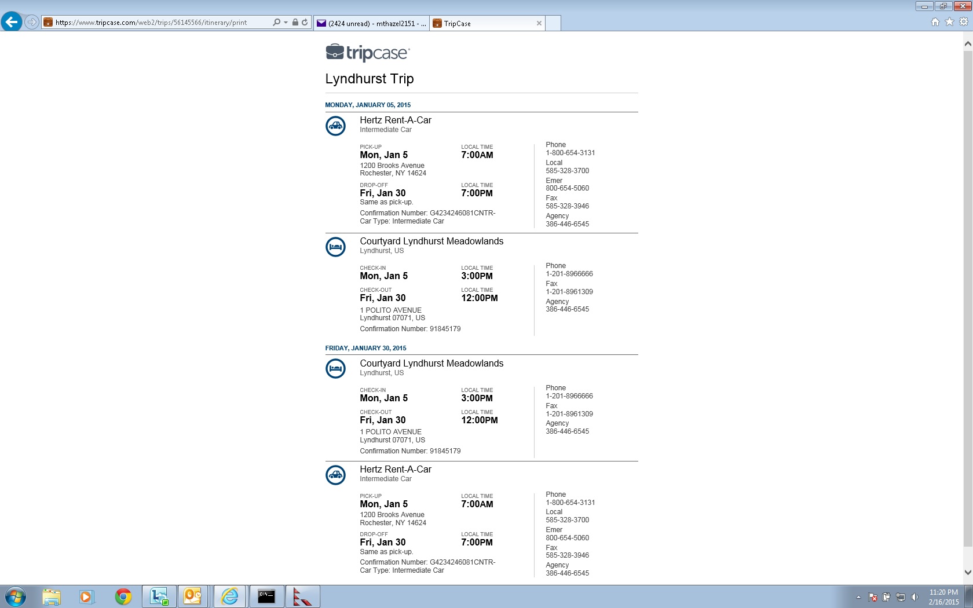Screen dimensions: 973x608
Task: Open the Command Prompt taskbar window
Action: [266, 596]
